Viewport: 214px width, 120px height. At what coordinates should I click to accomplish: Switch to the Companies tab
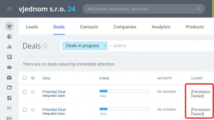click(x=125, y=27)
